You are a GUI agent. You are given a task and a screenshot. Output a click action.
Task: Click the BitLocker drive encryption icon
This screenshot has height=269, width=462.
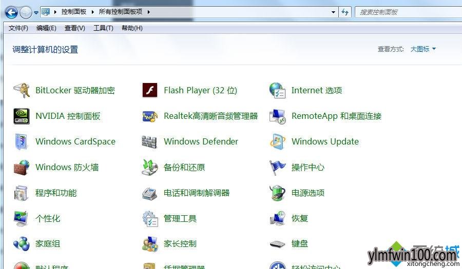point(22,90)
